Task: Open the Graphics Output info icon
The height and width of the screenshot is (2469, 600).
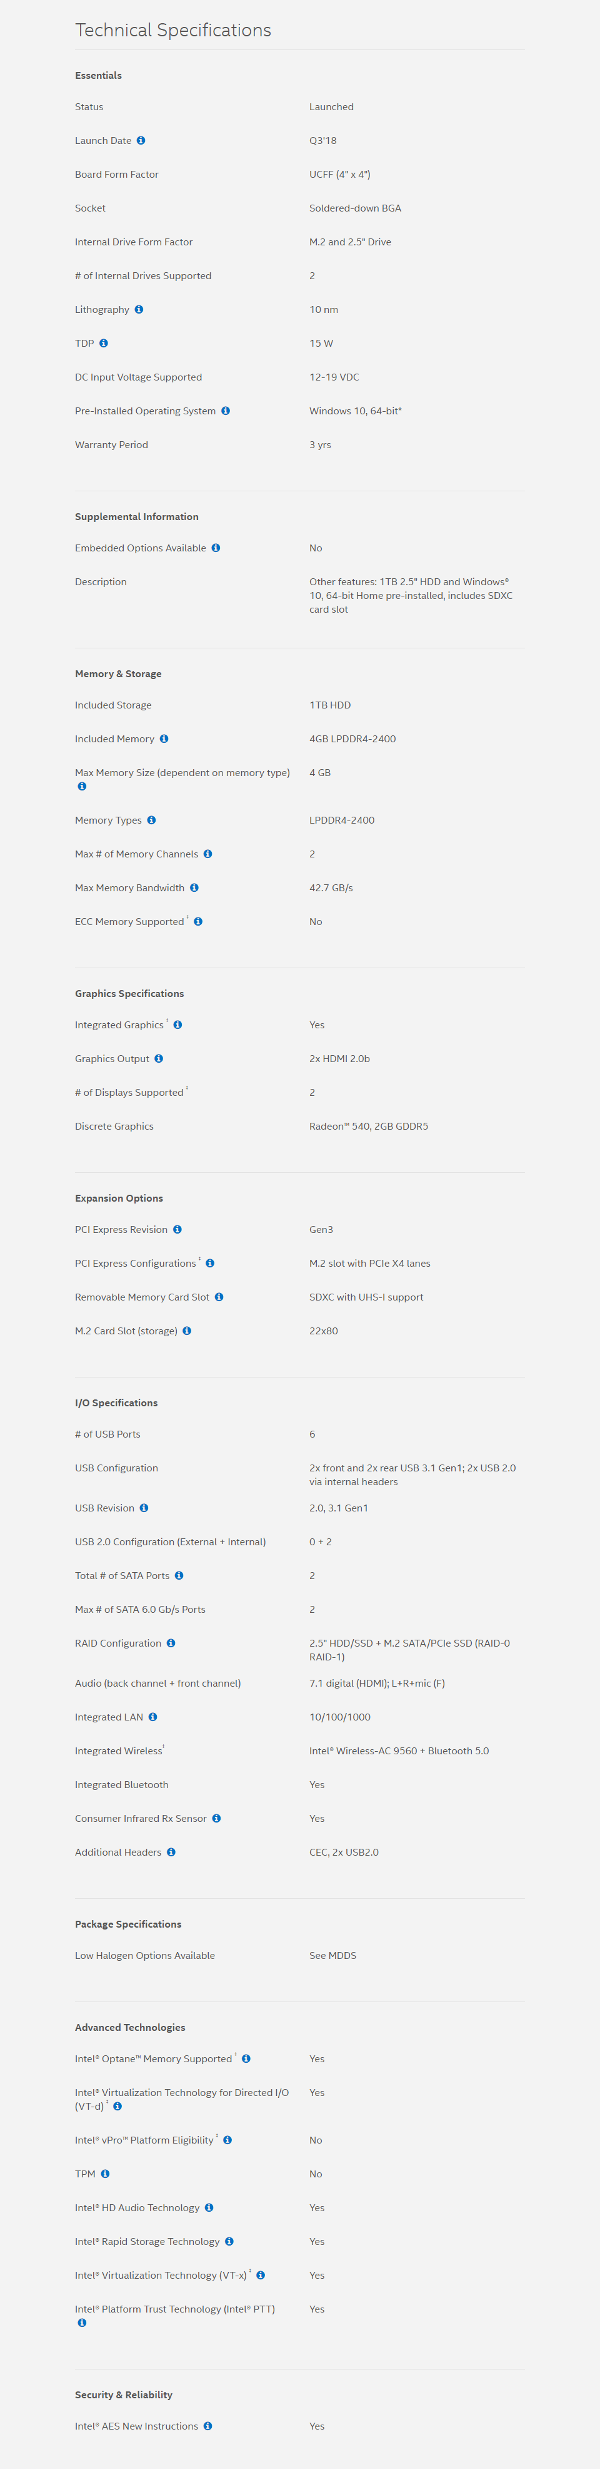Action: point(159,1059)
